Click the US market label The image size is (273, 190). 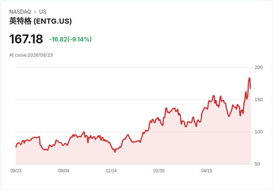(x=43, y=12)
